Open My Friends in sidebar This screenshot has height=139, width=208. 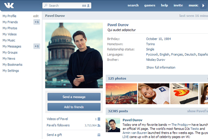[10, 22]
